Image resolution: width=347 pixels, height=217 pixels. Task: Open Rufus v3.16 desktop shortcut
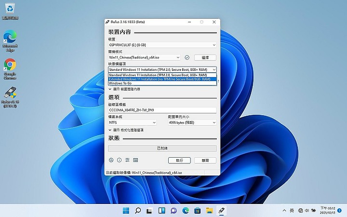10,97
